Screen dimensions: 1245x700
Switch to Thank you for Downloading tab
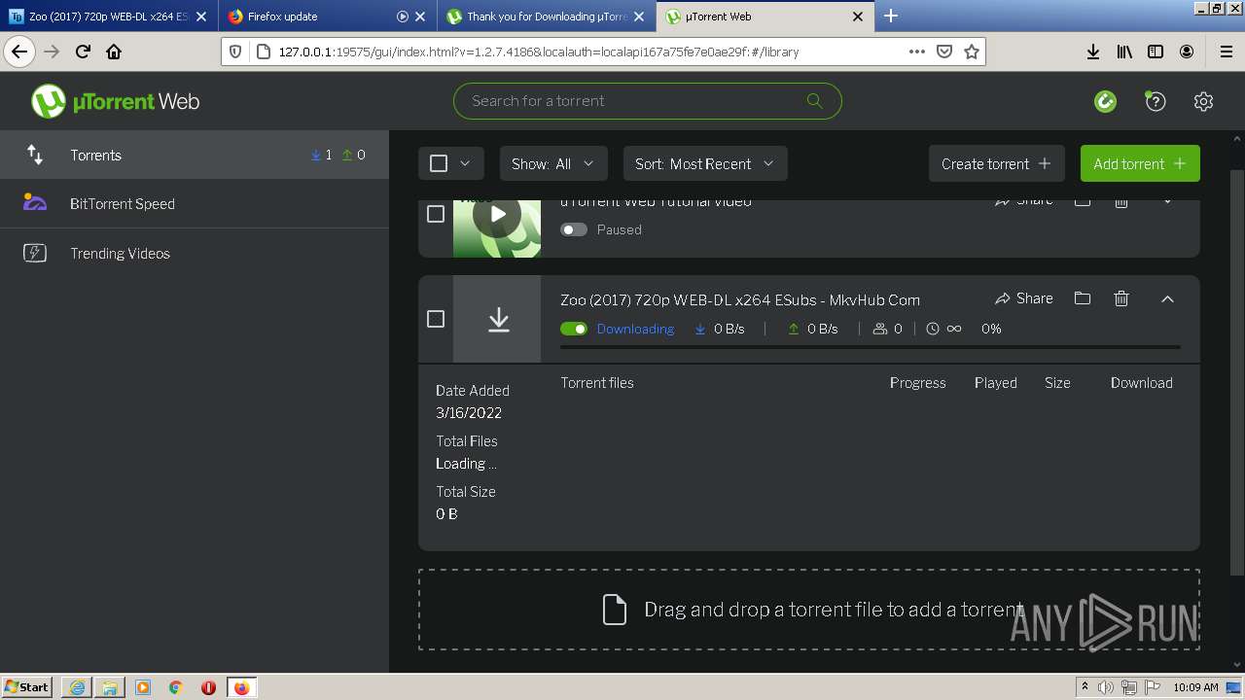[x=547, y=17]
